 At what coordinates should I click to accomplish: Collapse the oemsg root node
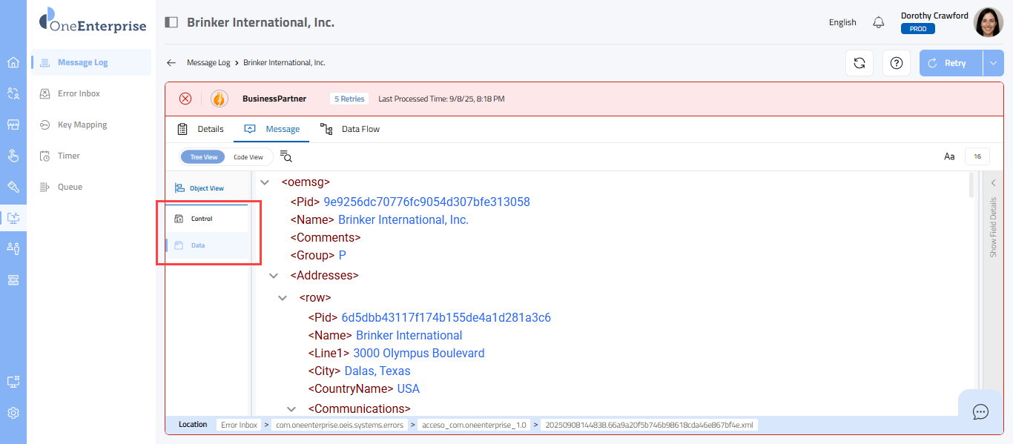265,182
